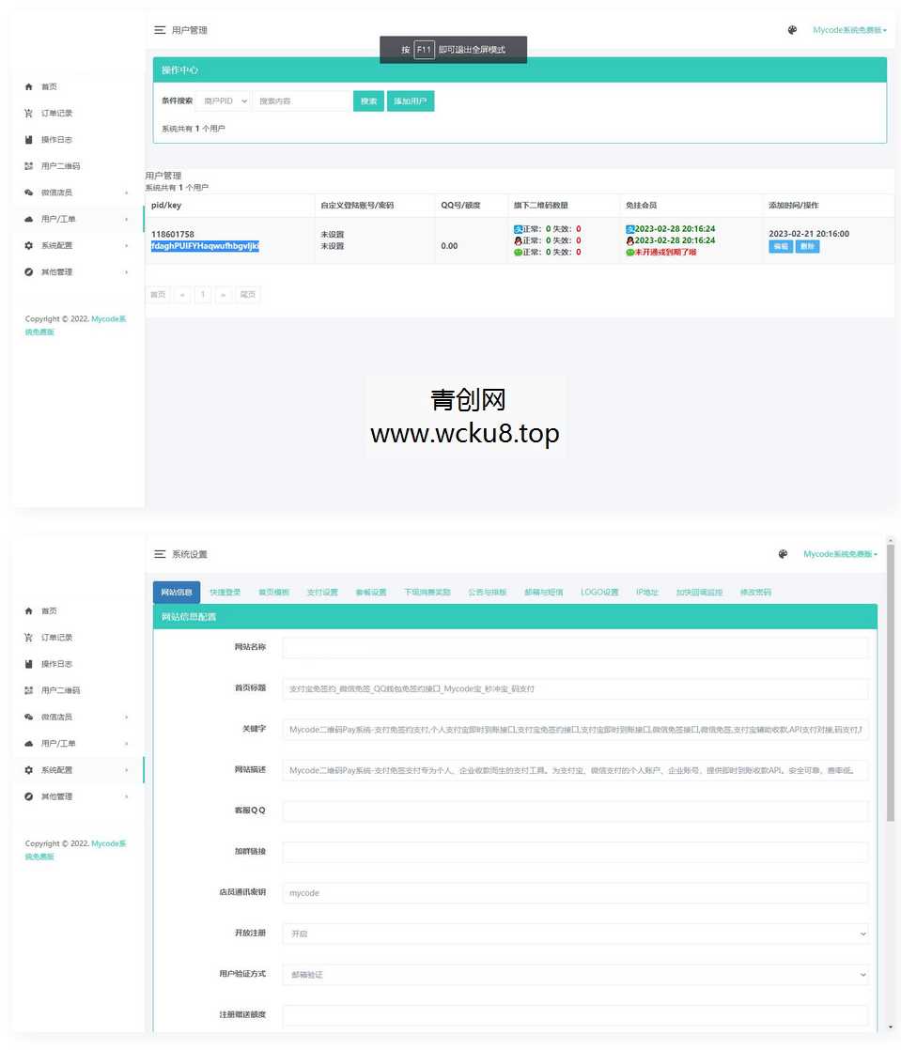Switch to the LOGO设置 tab

(x=598, y=592)
